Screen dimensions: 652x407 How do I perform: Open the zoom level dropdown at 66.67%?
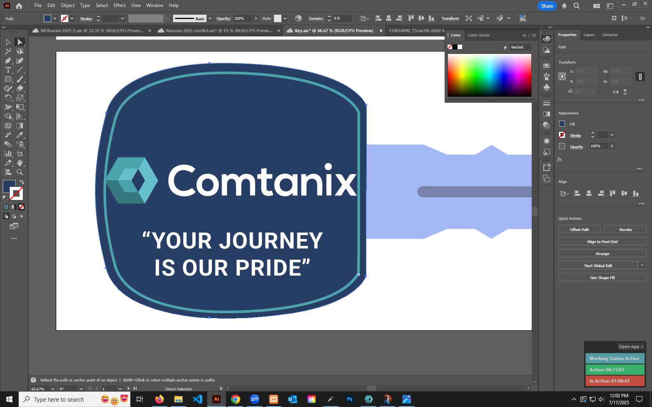(53, 389)
